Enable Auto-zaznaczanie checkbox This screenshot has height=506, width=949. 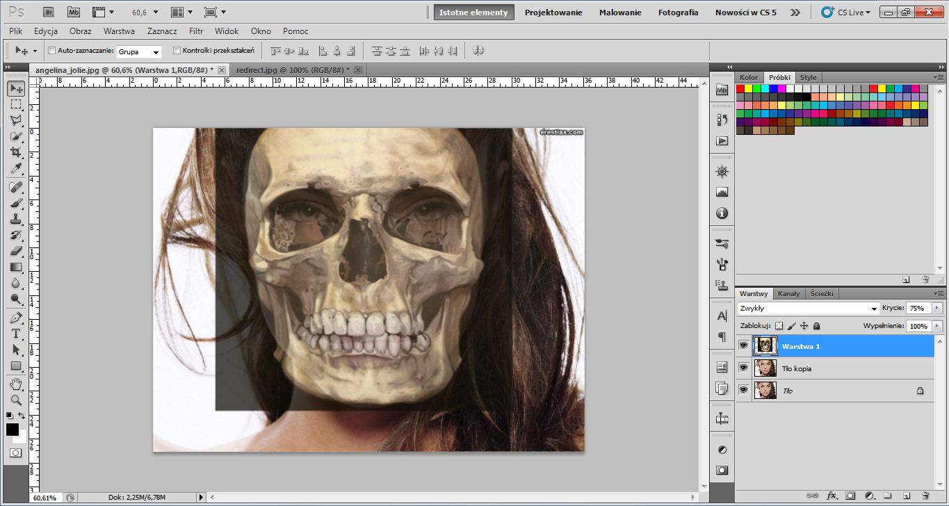pos(51,51)
